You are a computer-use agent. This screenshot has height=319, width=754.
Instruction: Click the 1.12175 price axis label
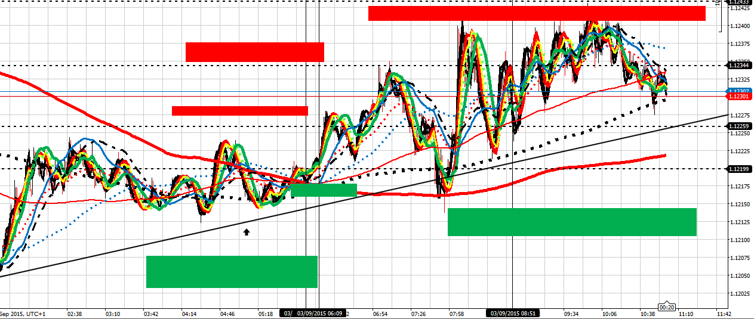click(x=739, y=187)
